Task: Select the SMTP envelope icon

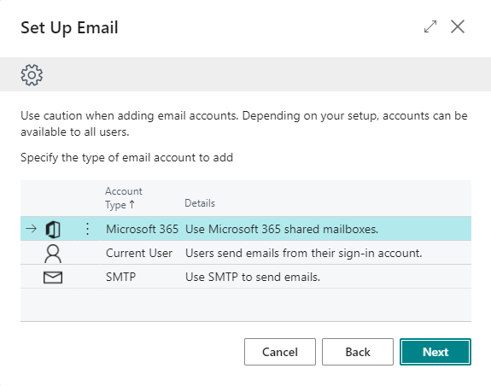Action: [x=53, y=278]
